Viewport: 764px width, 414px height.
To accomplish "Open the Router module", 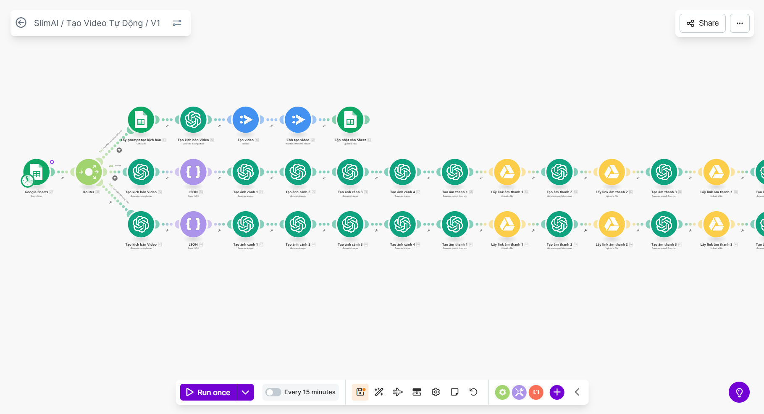I will (x=89, y=172).
